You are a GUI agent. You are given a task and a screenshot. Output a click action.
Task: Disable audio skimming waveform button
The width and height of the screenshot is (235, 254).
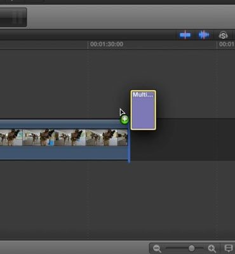tap(204, 35)
